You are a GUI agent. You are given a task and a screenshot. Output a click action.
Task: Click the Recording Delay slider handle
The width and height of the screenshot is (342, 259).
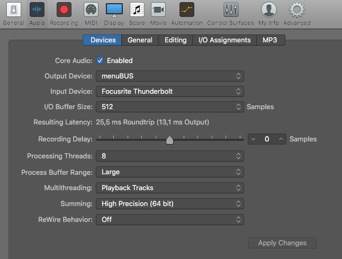click(169, 140)
